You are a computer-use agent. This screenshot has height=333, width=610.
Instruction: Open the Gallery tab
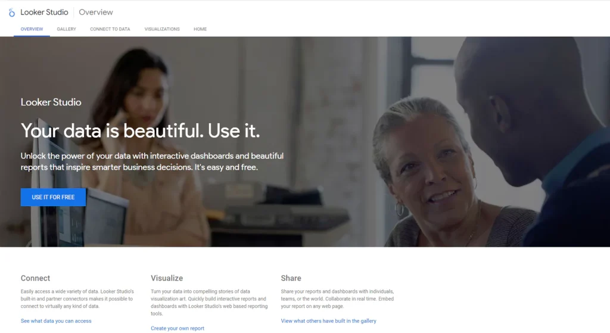point(67,29)
